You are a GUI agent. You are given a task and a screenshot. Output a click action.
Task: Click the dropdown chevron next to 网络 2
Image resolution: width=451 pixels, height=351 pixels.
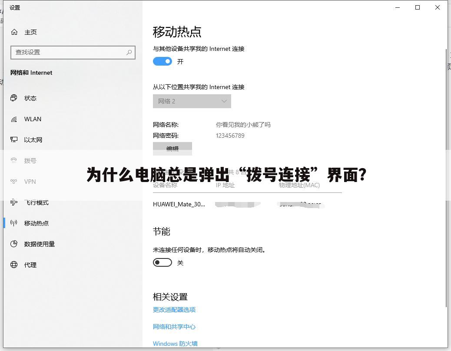[x=225, y=101]
